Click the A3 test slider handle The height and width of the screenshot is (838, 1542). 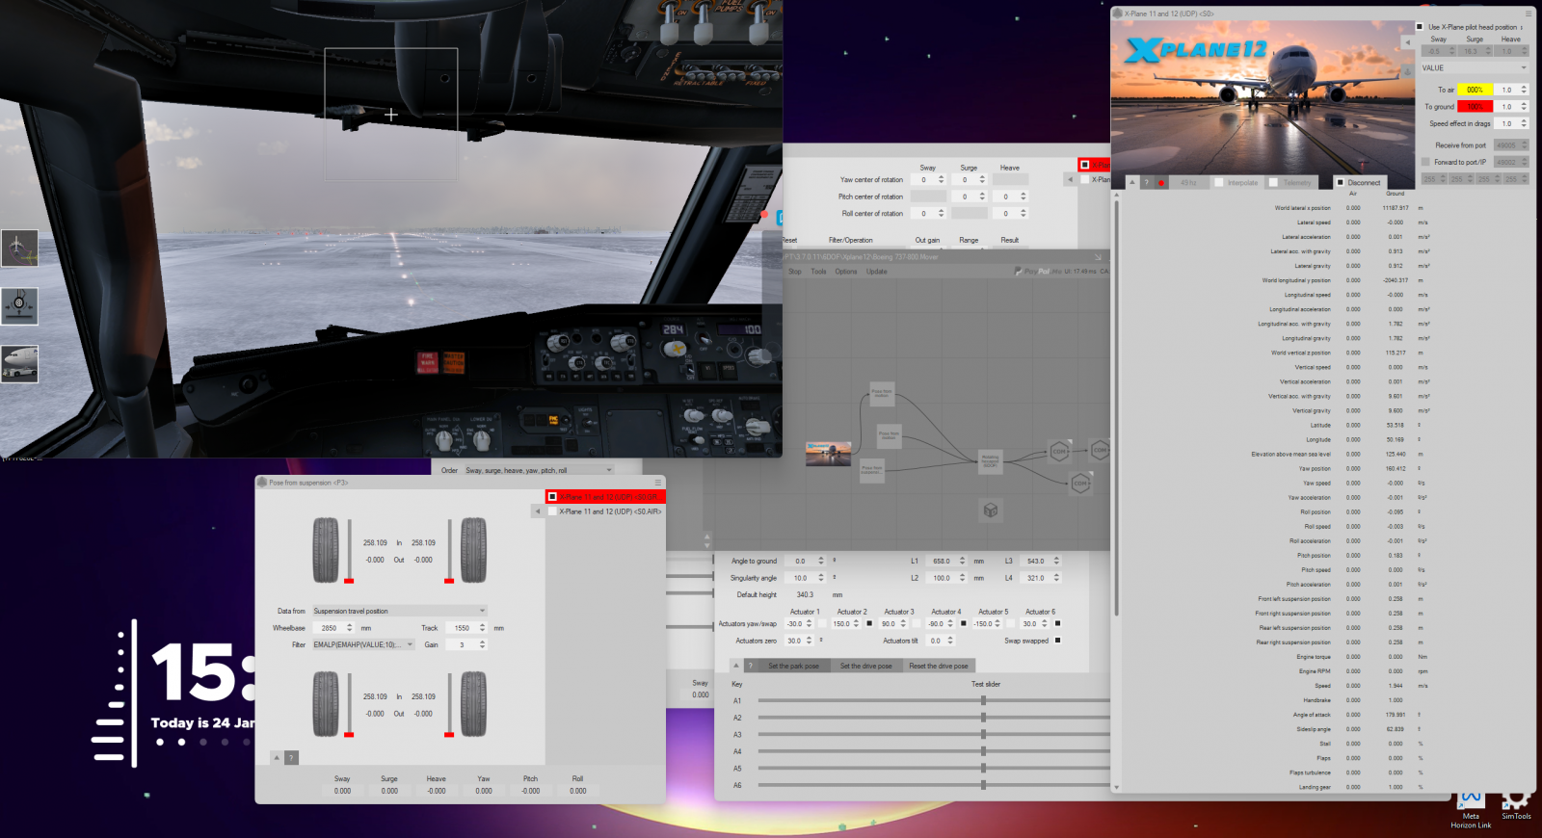pyautogui.click(x=983, y=735)
